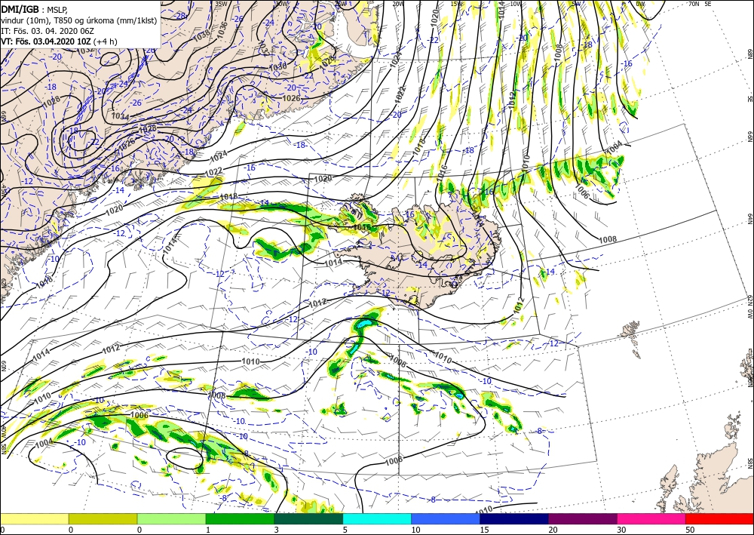Click the 'DMI/IGB : MSLP,' title text

[x=34, y=8]
